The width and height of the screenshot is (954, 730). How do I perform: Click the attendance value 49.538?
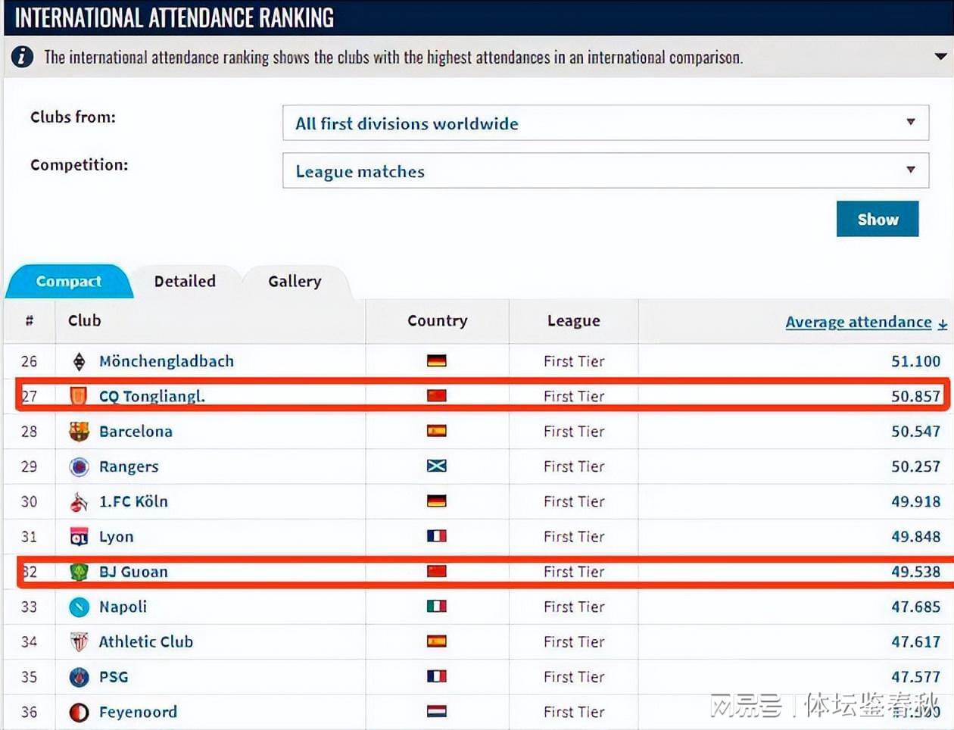pos(915,572)
